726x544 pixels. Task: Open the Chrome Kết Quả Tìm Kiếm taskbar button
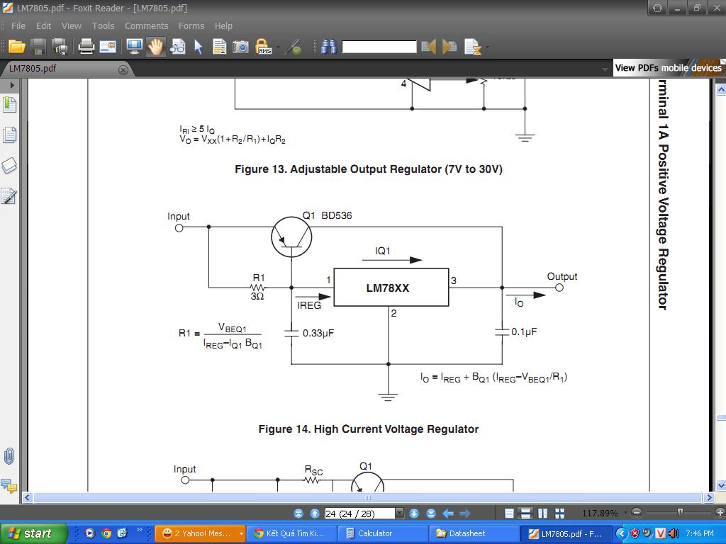click(291, 533)
